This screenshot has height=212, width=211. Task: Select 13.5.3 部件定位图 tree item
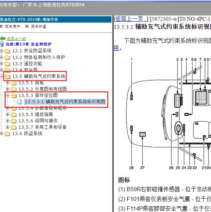[x=38, y=95]
